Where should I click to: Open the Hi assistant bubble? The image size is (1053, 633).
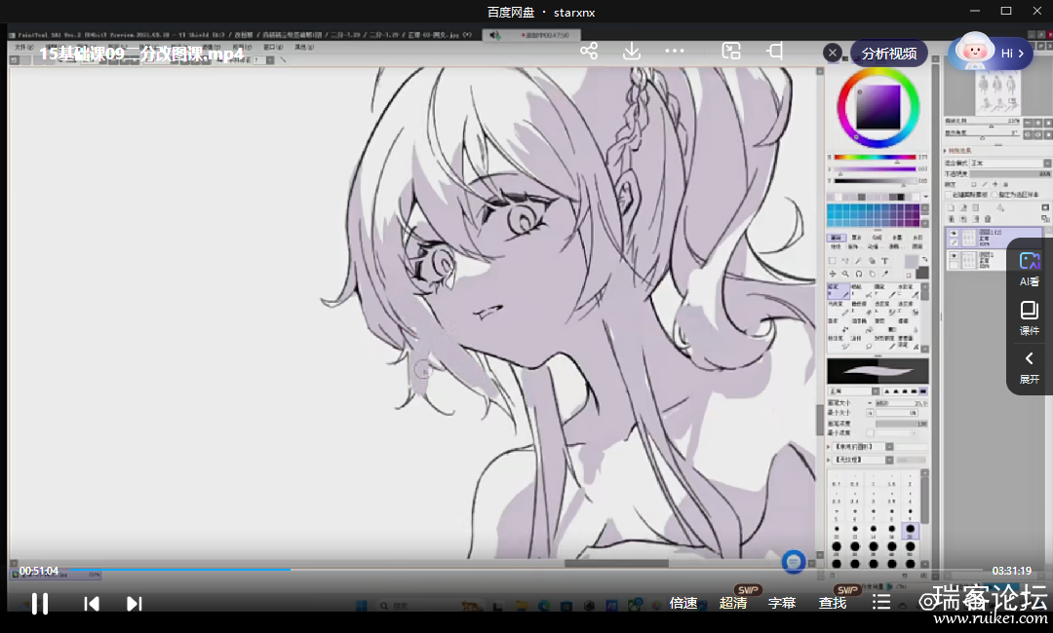point(990,53)
